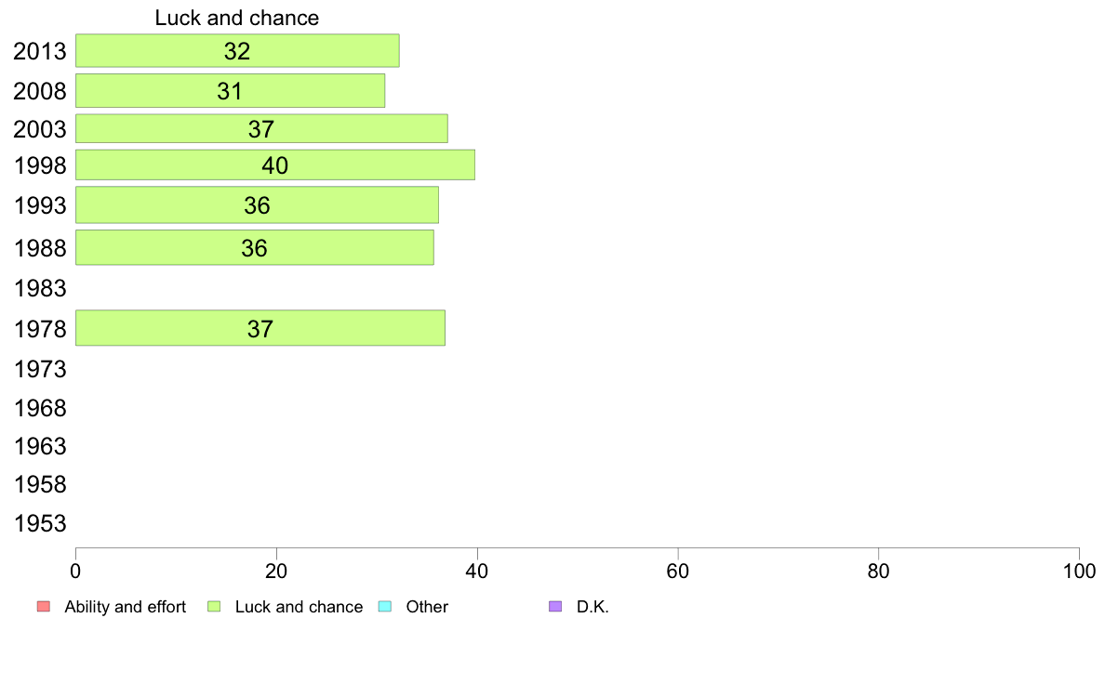
Task: Click the red Ability and effort legend swatch
Action: (44, 607)
